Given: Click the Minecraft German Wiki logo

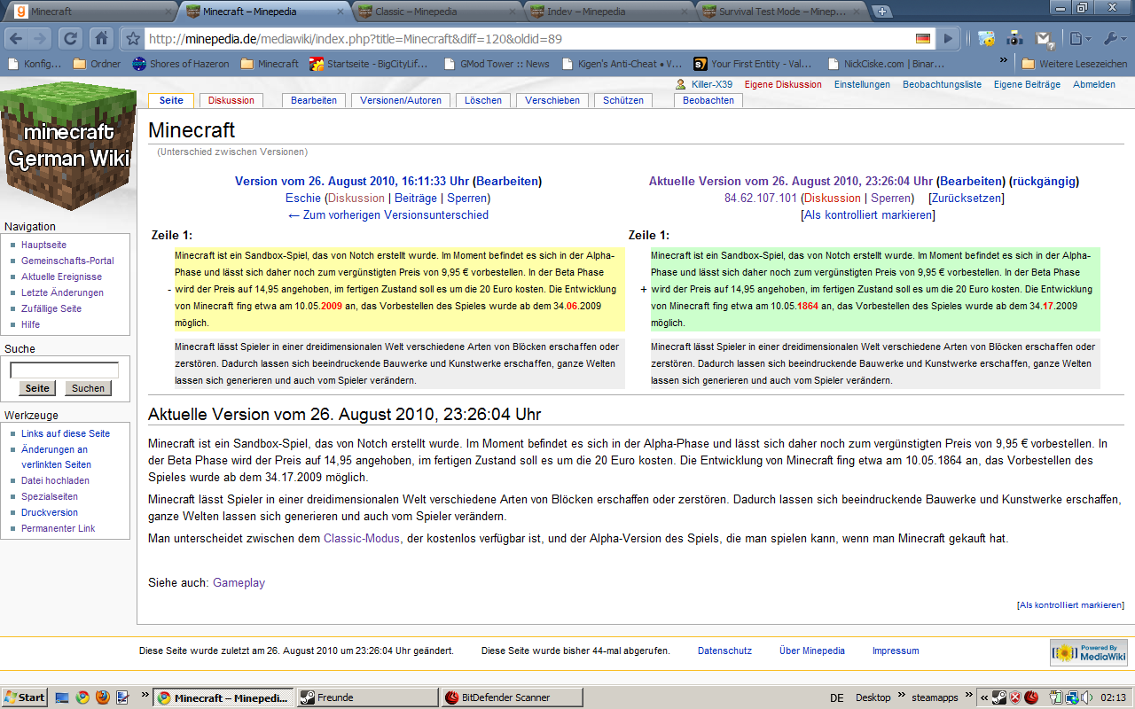Looking at the screenshot, I should [x=68, y=146].
